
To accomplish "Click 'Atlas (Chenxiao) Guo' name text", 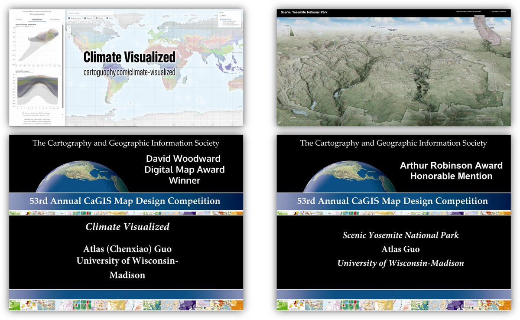I will click(x=127, y=249).
